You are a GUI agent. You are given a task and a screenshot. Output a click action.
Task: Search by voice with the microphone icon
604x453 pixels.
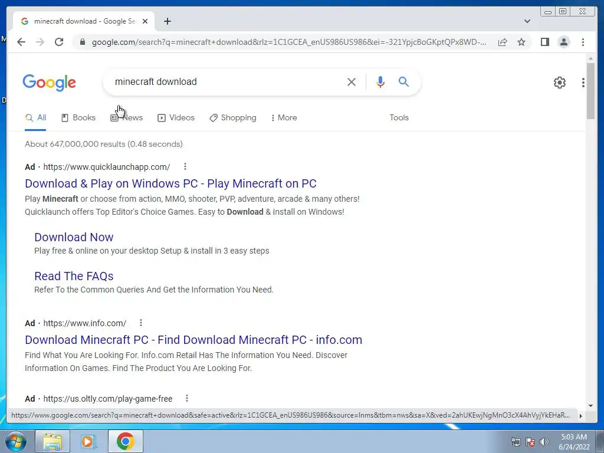coord(380,81)
